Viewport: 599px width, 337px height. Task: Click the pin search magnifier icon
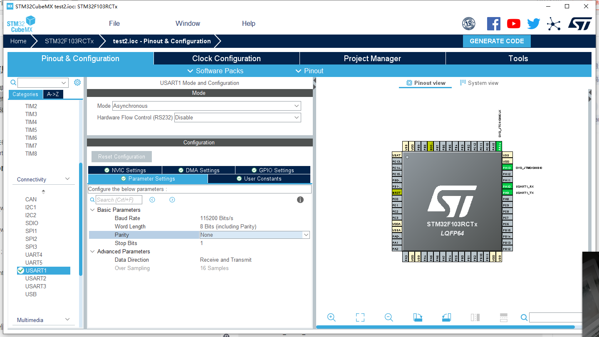(x=524, y=317)
